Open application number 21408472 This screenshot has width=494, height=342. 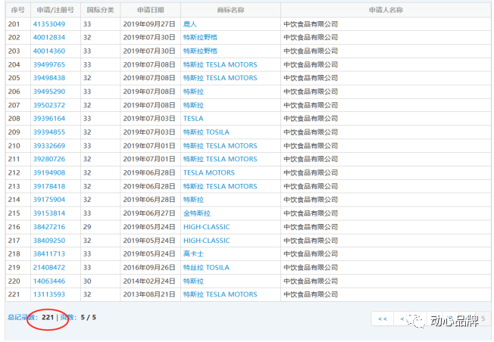point(49,267)
